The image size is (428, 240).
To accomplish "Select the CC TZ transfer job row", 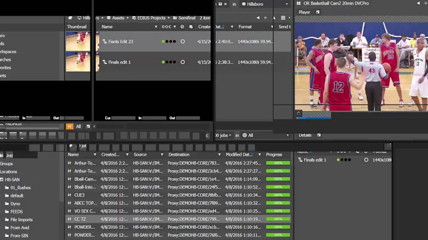I will pyautogui.click(x=178, y=219).
